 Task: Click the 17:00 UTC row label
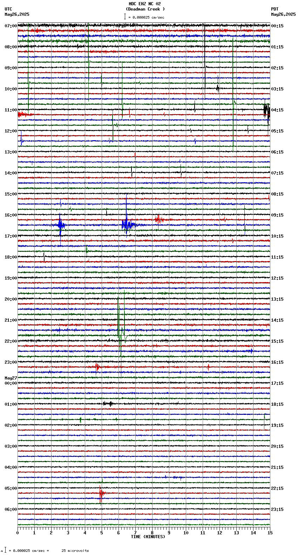point(11,236)
